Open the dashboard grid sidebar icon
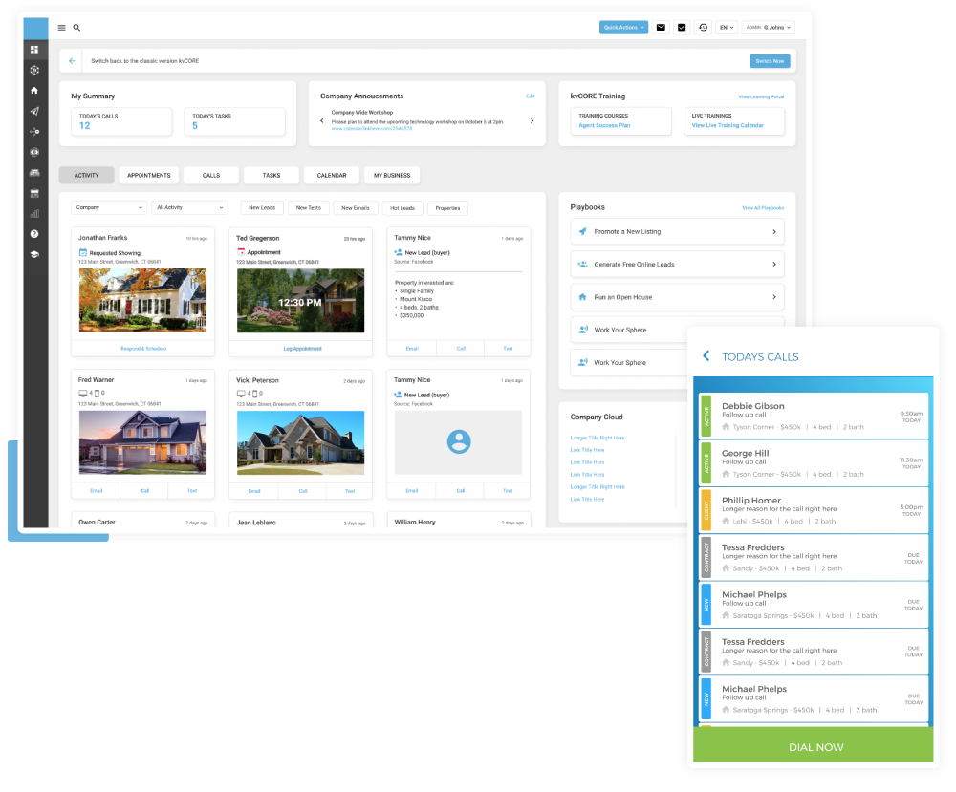Screen dimensions: 956x792 34,50
